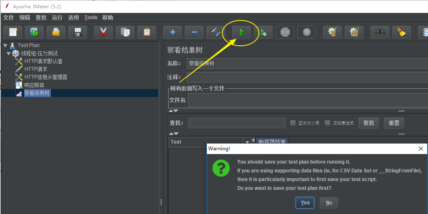Image resolution: width=428 pixels, height=214 pixels.
Task: Select HTTP请求默认值 in the tree
Action: click(x=43, y=61)
